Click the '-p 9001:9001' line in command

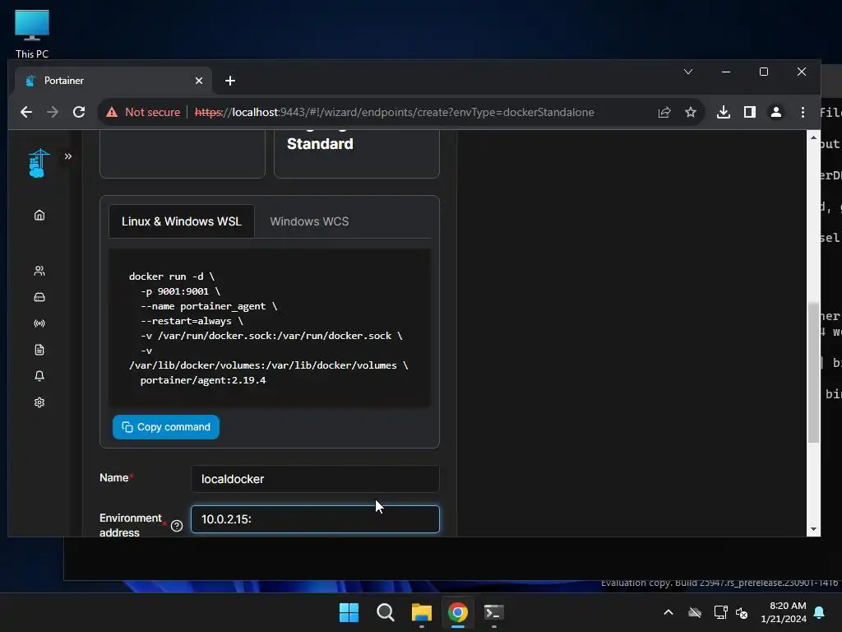180,291
